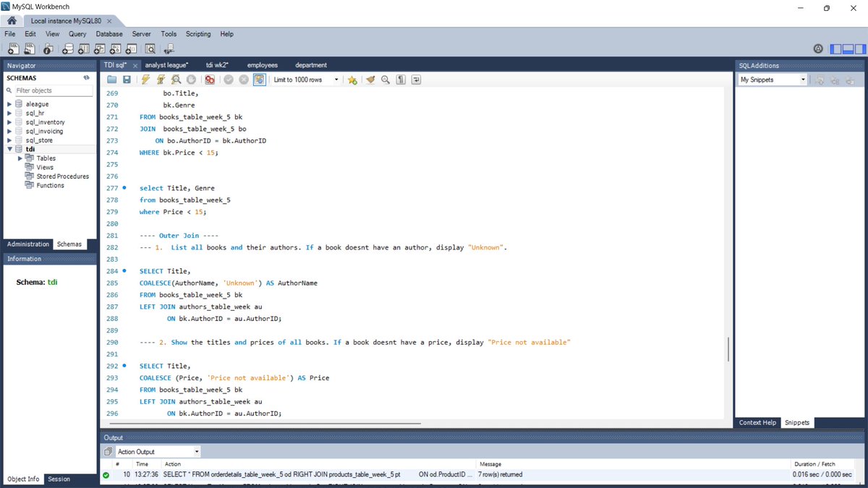Rollback the current transaction
The width and height of the screenshot is (868, 488).
[244, 80]
